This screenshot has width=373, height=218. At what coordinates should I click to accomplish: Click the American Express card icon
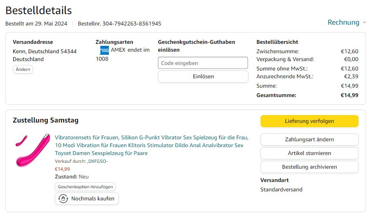point(104,50)
